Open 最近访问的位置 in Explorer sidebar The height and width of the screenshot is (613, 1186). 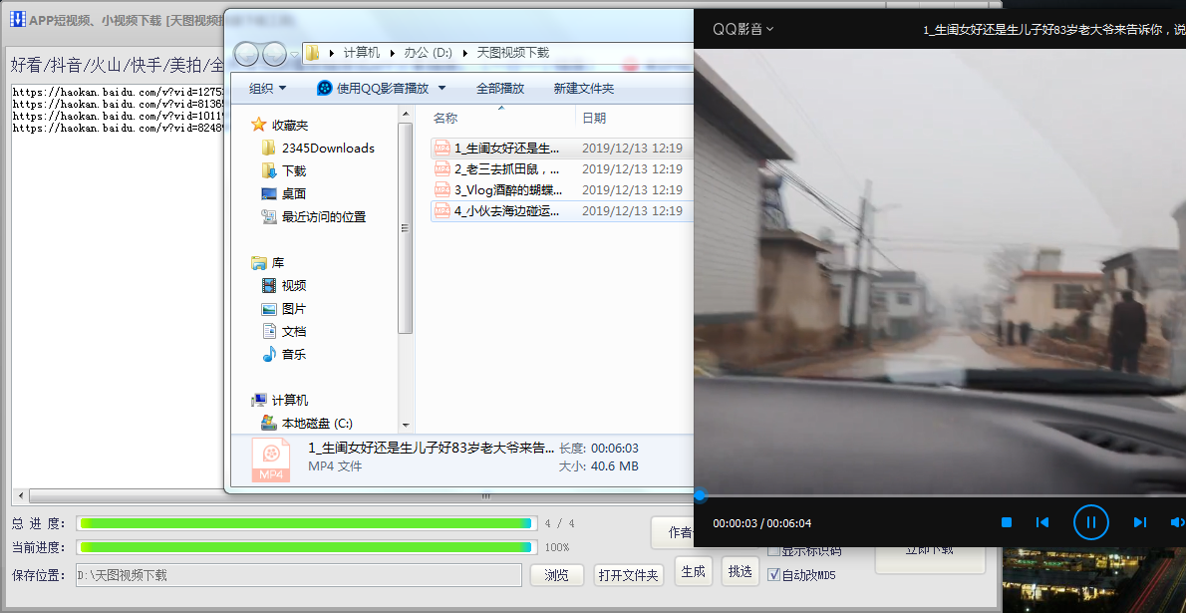[x=314, y=217]
